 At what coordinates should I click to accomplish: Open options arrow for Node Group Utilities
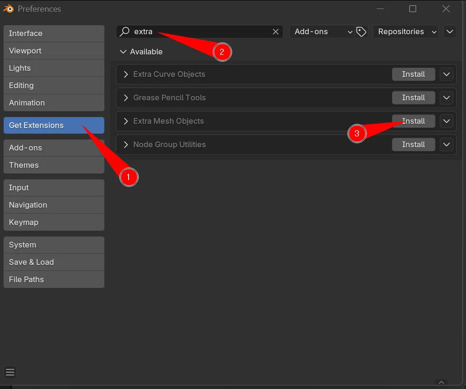[446, 144]
